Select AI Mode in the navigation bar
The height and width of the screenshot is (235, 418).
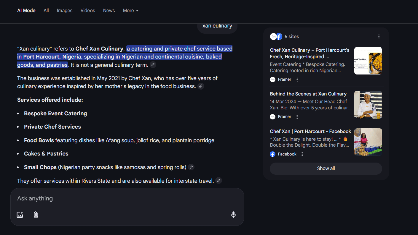point(26,10)
